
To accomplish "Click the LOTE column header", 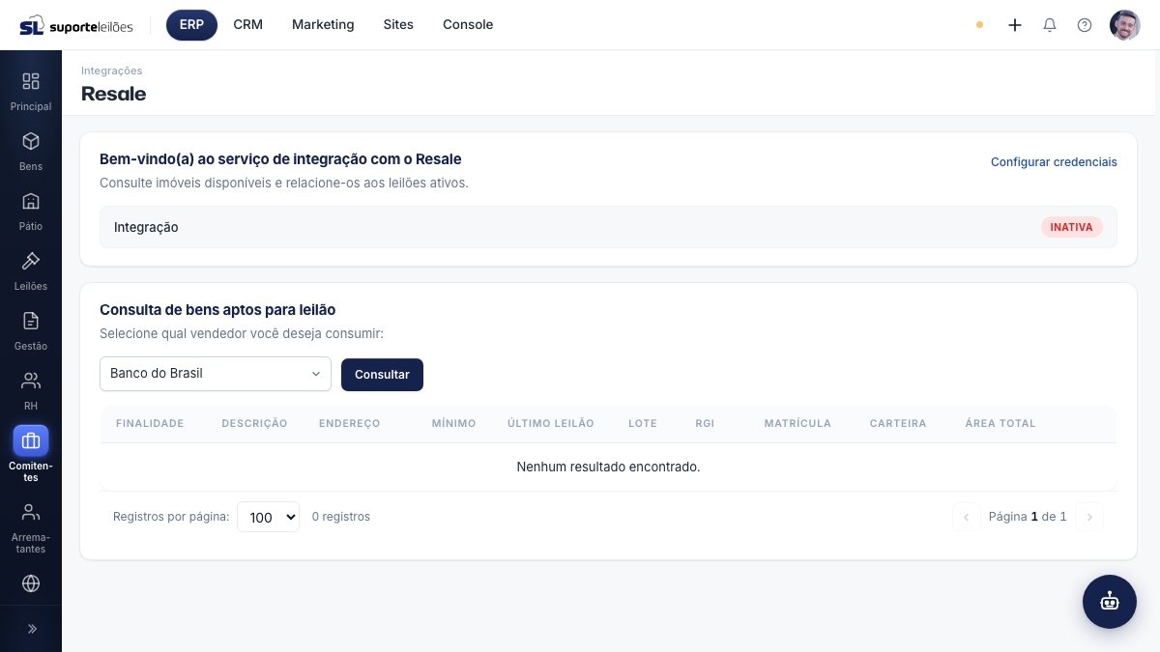I will 643,423.
